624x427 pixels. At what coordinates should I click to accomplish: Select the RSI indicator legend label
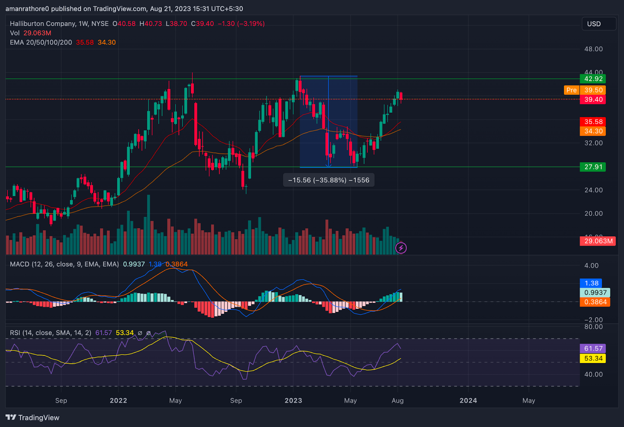coord(51,333)
